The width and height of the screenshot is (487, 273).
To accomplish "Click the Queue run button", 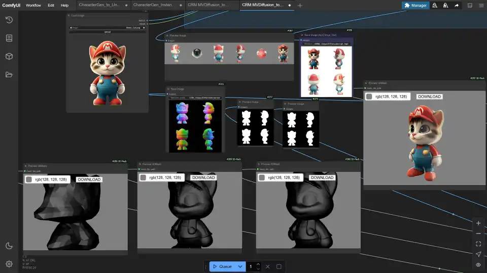I will click(223, 266).
